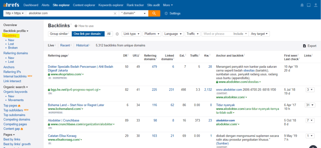321x148 pixels.
Task: Click the info icon beside Anchor and backlink header
Action: pos(245,55)
